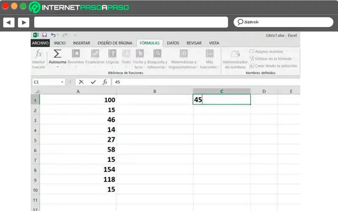338x211 pixels.
Task: Click the formula bar showing 45
Action: coord(206,82)
